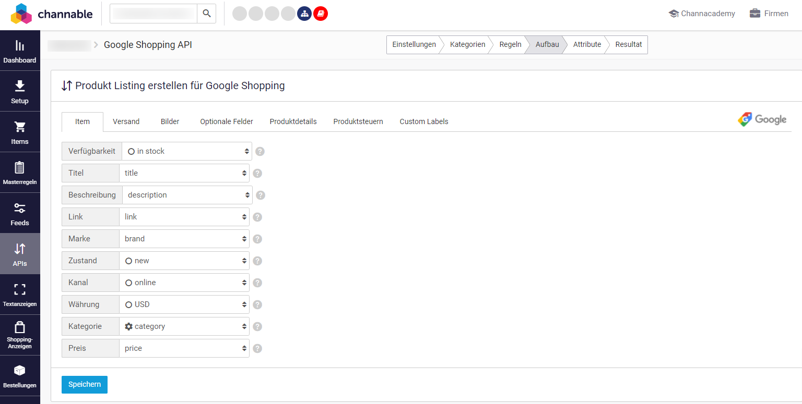The image size is (802, 404).
Task: Open Textanzeigen from the sidebar
Action: [x=20, y=294]
